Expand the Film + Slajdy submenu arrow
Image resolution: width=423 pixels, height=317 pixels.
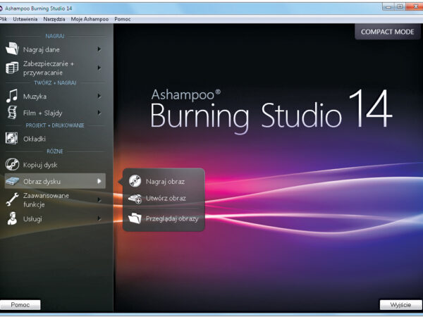(x=99, y=113)
